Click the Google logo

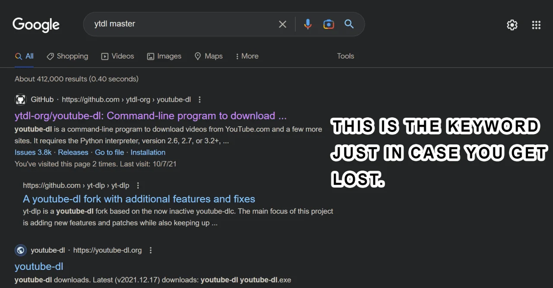pos(36,25)
